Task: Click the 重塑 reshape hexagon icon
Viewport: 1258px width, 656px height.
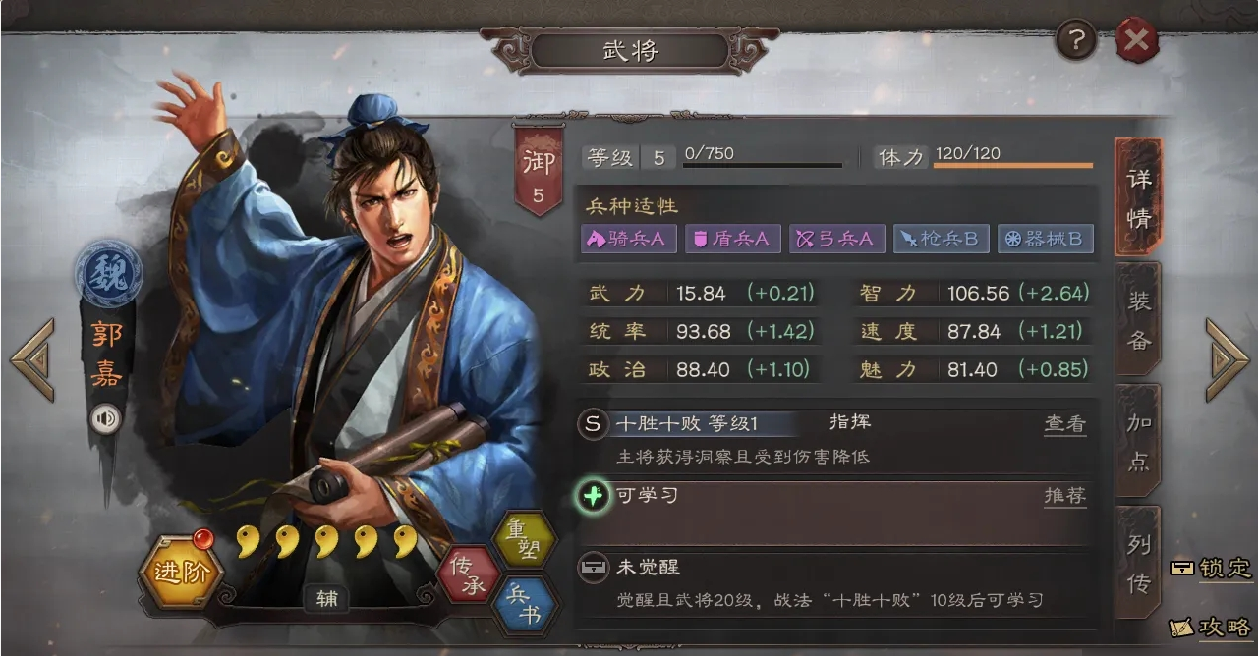Action: coord(524,538)
